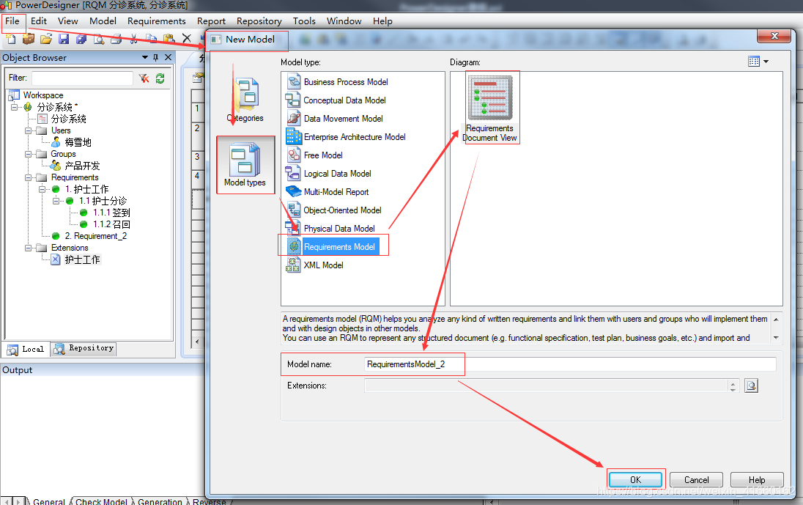Select 2. Requirement_2 in tree
The height and width of the screenshot is (505, 803).
tap(96, 236)
